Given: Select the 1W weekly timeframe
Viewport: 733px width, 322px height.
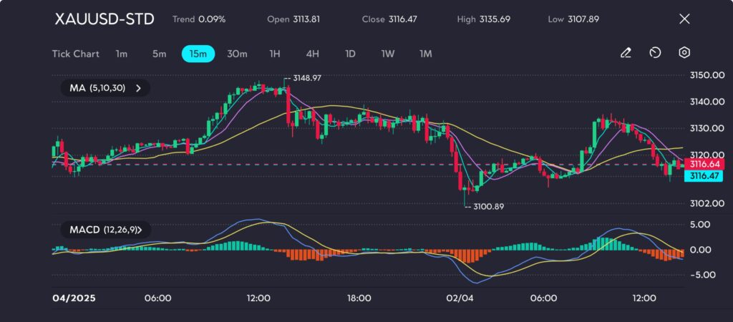Looking at the screenshot, I should (387, 54).
